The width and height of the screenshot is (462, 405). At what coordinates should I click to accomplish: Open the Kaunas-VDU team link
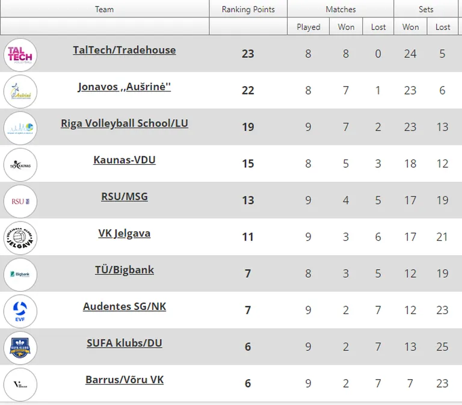[x=125, y=160]
